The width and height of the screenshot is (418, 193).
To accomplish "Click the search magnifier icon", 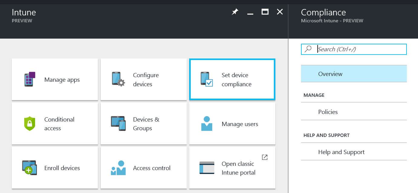I will [308, 49].
